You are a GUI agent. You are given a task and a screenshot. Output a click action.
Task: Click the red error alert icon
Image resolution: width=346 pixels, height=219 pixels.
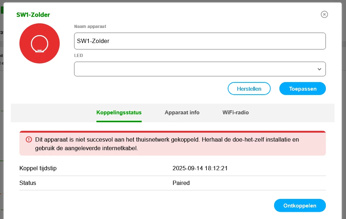(29, 139)
